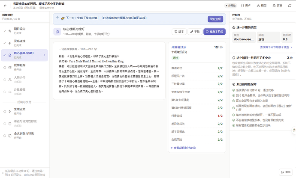The width and height of the screenshot is (296, 178).
Task: Click the 通过 badge in the score card
Action: coord(175,58)
